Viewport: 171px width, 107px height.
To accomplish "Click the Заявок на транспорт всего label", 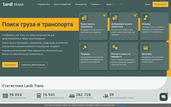I will [53, 98].
